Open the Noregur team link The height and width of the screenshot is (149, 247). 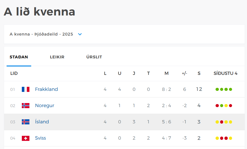pyautogui.click(x=45, y=106)
